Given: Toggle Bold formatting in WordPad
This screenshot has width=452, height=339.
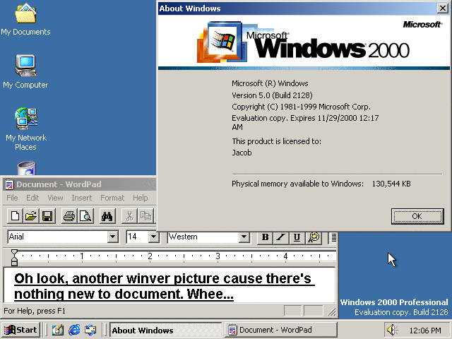Looking at the screenshot, I should pyautogui.click(x=266, y=237).
